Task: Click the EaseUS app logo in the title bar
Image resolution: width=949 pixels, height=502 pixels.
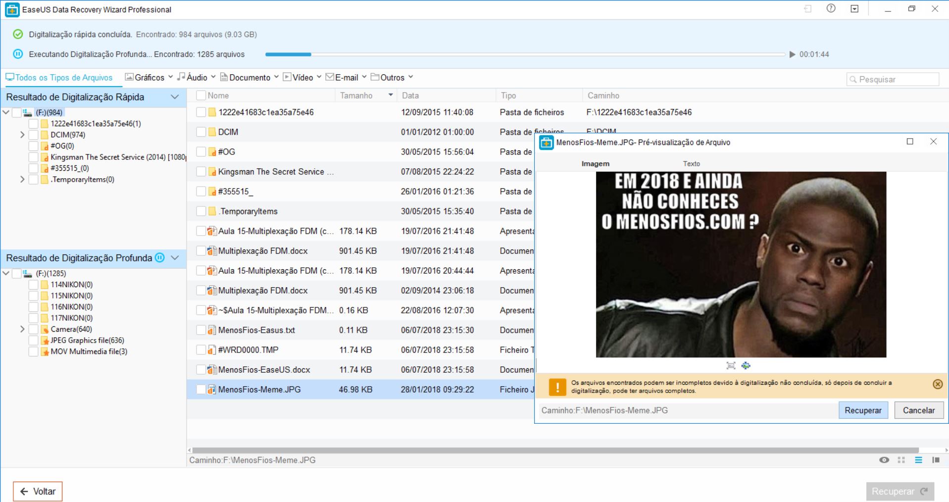Action: [x=12, y=9]
